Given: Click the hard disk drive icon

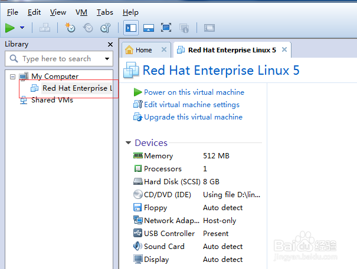Looking at the screenshot, I should 138,181.
